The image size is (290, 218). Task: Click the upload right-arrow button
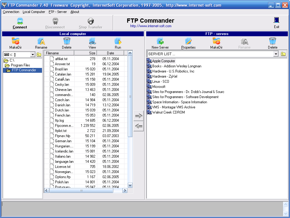coord(139,116)
